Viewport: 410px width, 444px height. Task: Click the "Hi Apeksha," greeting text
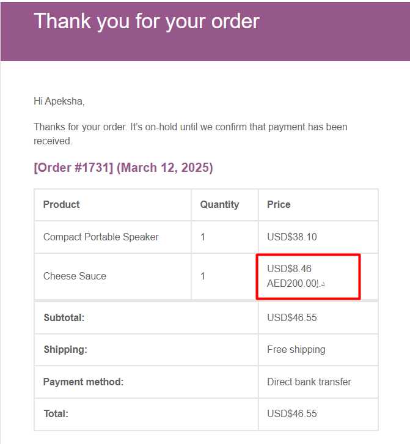pos(59,101)
